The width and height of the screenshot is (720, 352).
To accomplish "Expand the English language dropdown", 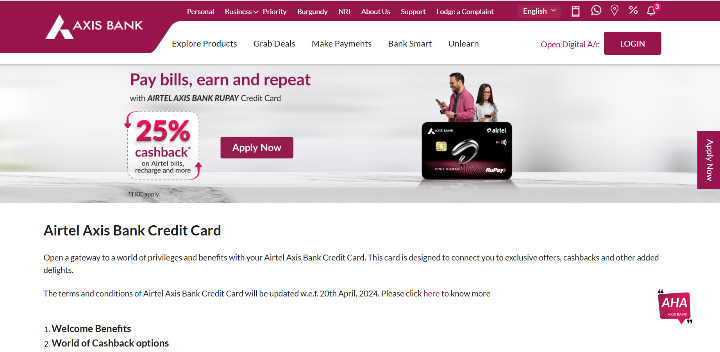I will coord(539,11).
